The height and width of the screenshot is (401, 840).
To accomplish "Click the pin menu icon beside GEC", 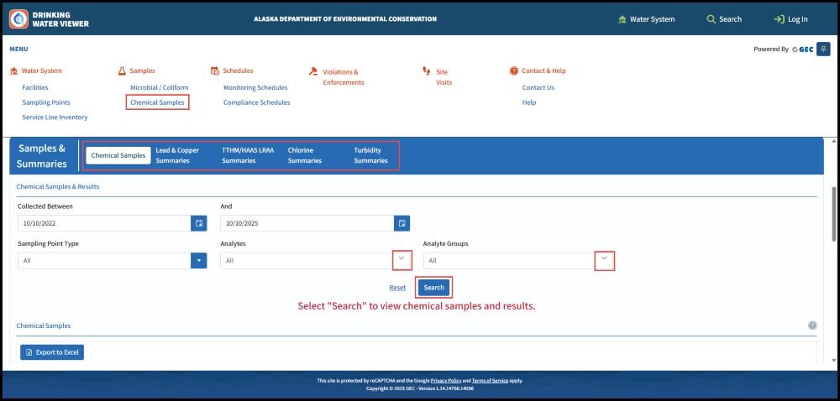I will 823,49.
